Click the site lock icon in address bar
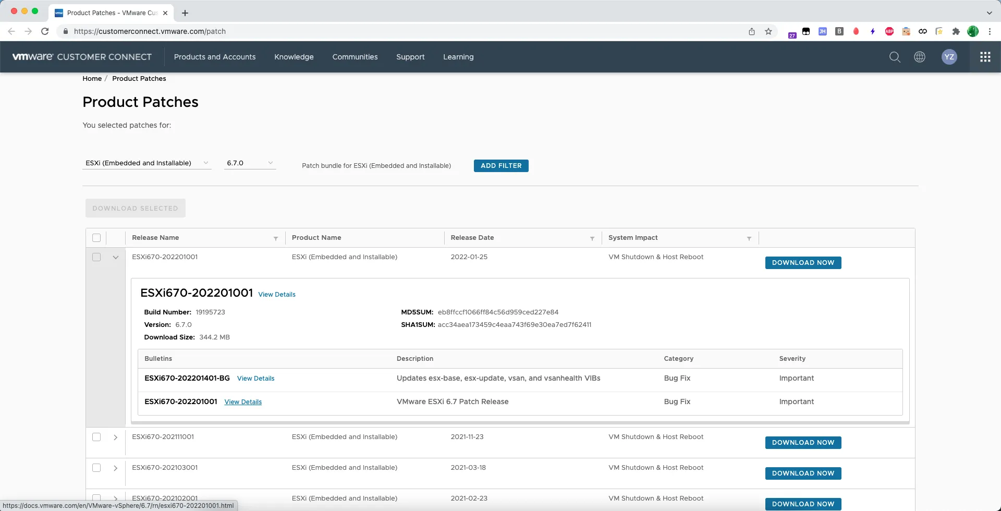This screenshot has height=511, width=1001. pyautogui.click(x=65, y=31)
